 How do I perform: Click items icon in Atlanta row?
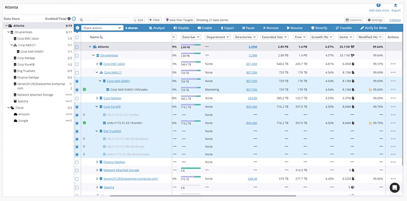coord(353,47)
